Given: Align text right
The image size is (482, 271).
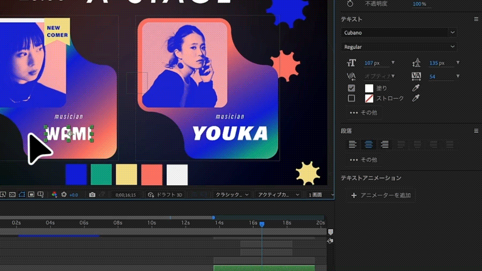Looking at the screenshot, I should point(385,144).
